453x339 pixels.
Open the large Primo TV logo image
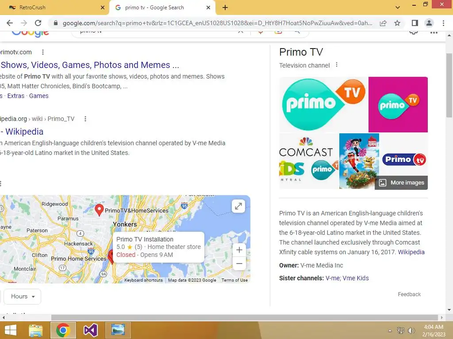tap(323, 104)
